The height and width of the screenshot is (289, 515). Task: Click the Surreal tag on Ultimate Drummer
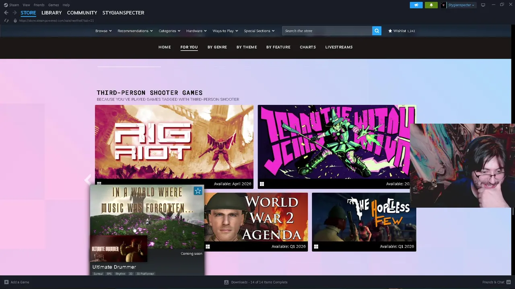[98, 274]
